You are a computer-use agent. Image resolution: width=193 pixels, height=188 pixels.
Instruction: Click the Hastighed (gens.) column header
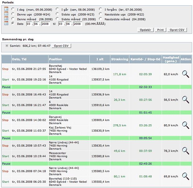(171, 59)
